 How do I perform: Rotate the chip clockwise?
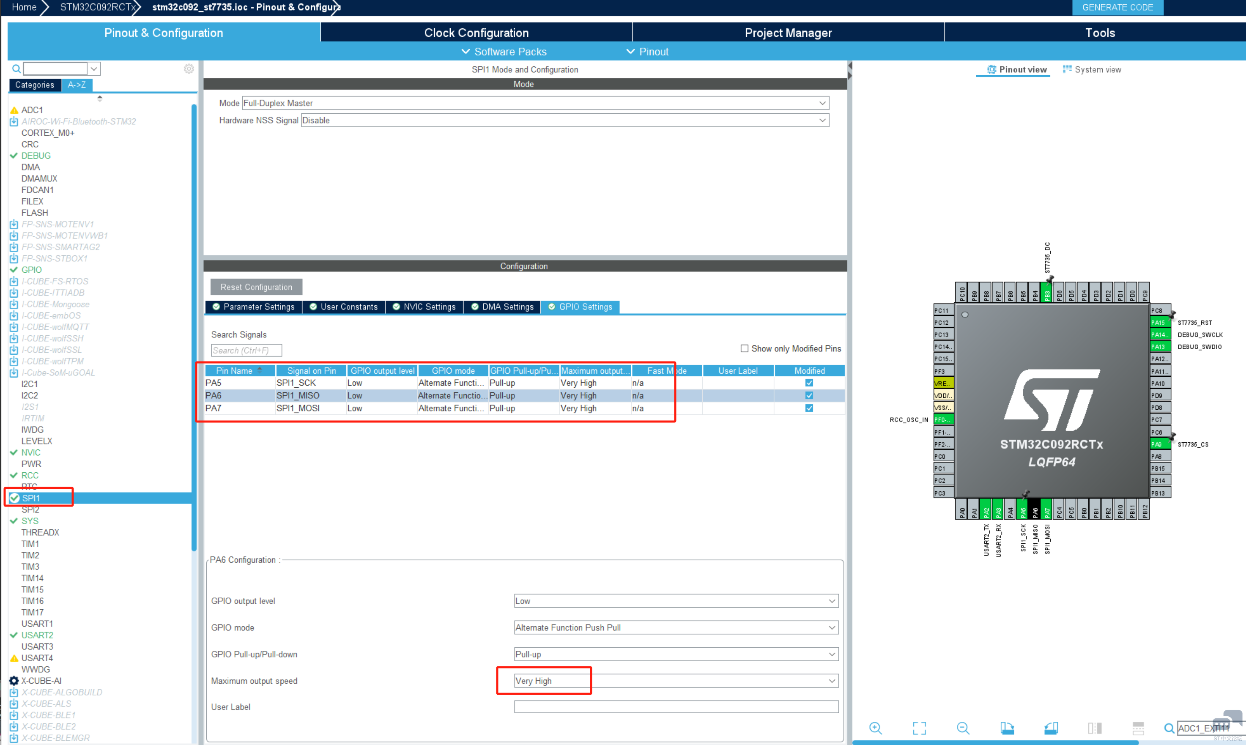pyautogui.click(x=1007, y=728)
